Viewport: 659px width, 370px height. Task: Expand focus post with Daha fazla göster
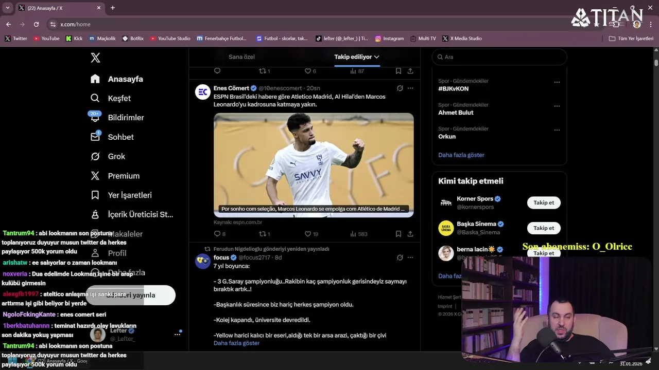[236, 343]
